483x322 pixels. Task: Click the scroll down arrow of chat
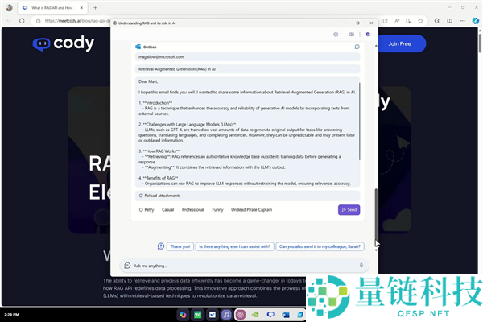[376, 250]
